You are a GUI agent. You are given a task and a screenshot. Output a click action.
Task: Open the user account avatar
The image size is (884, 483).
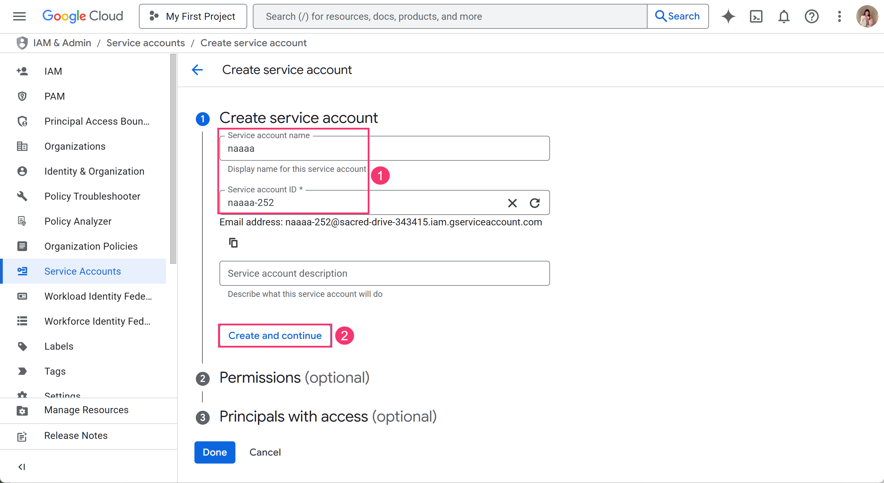[x=867, y=16]
